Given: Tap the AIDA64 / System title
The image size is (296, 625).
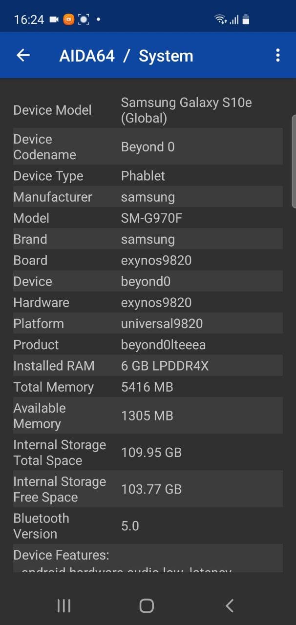Looking at the screenshot, I should point(126,56).
